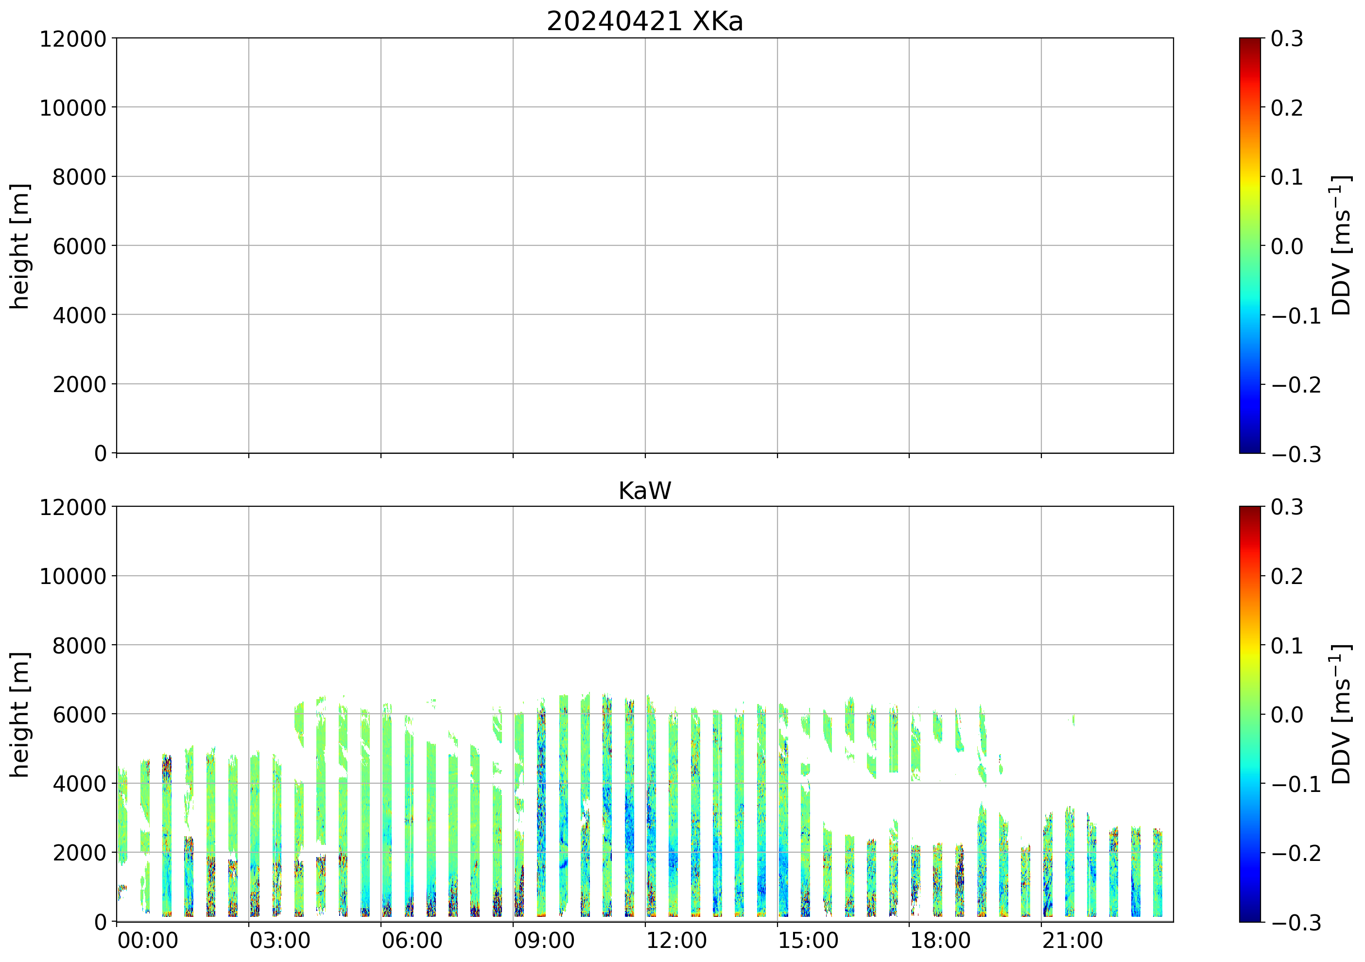Image resolution: width=1365 pixels, height=962 pixels.
Task: Click the 21:00 time axis label
Action: [x=1072, y=941]
